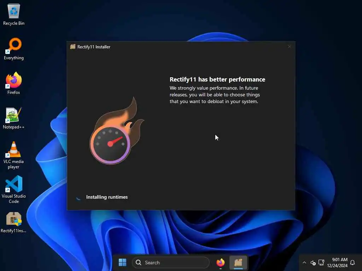Open the clock showing 9:01 AM
This screenshot has width=362, height=271.
(337, 263)
